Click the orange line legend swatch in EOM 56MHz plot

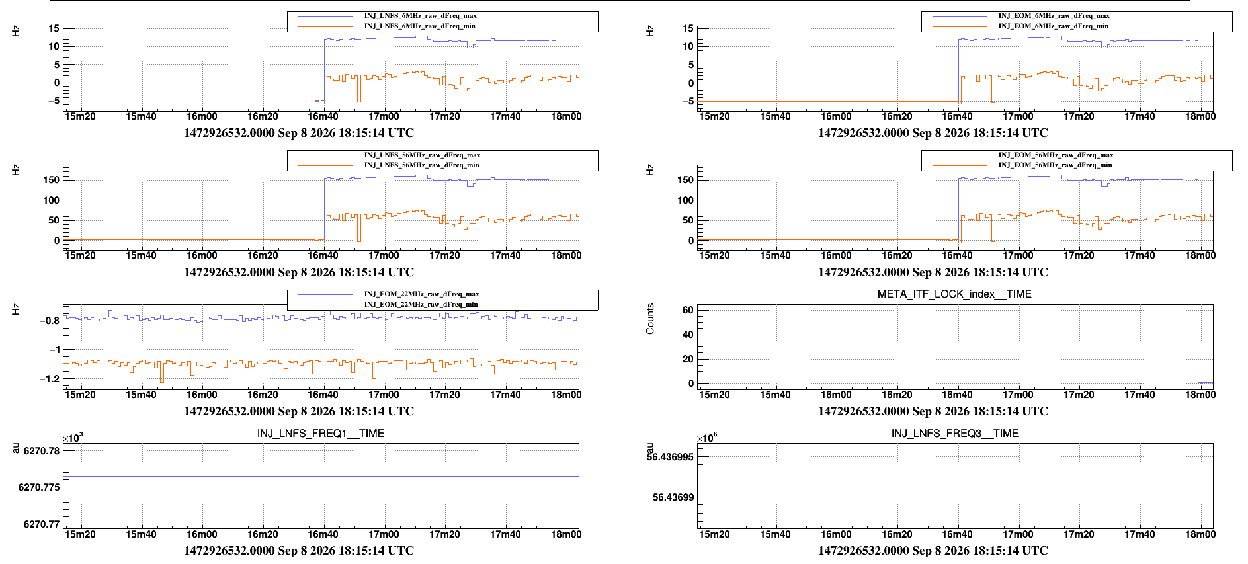pyautogui.click(x=960, y=165)
